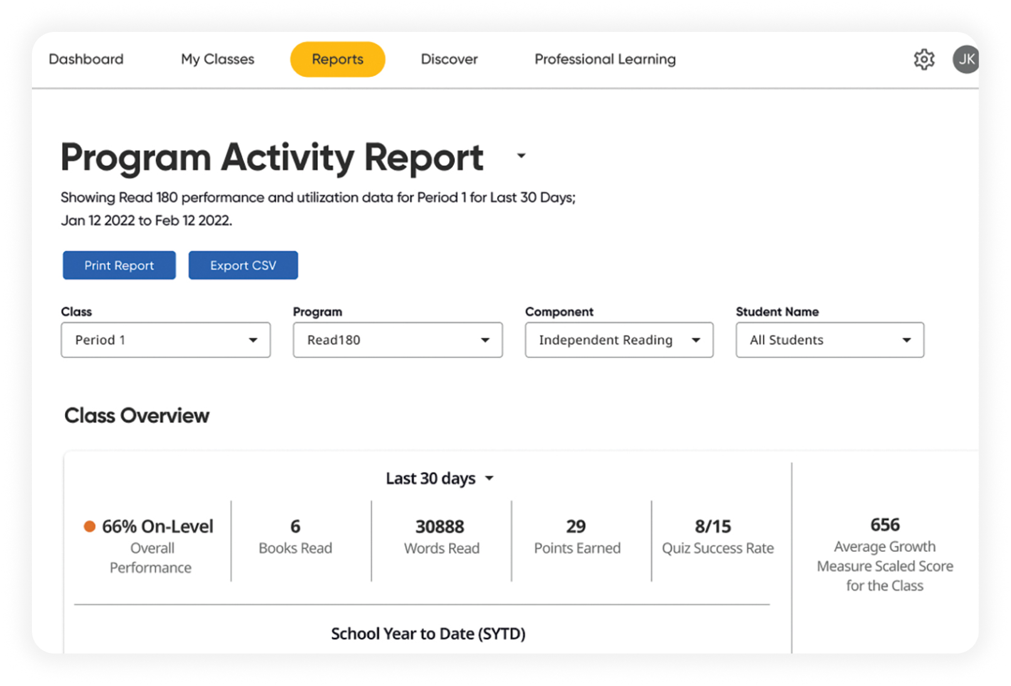
Task: Click the Program Activity Report heading
Action: pyautogui.click(x=272, y=157)
